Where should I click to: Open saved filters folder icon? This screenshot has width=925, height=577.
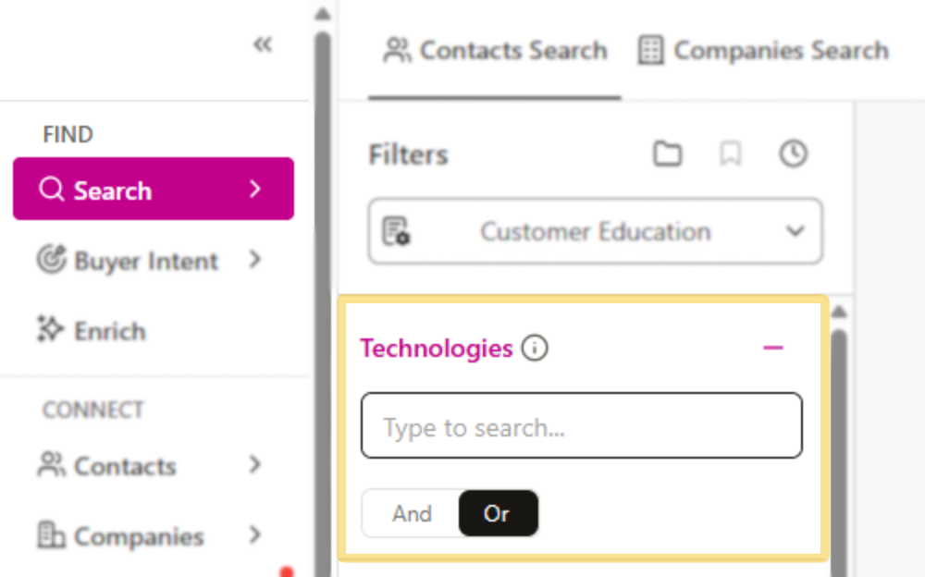[x=668, y=154]
